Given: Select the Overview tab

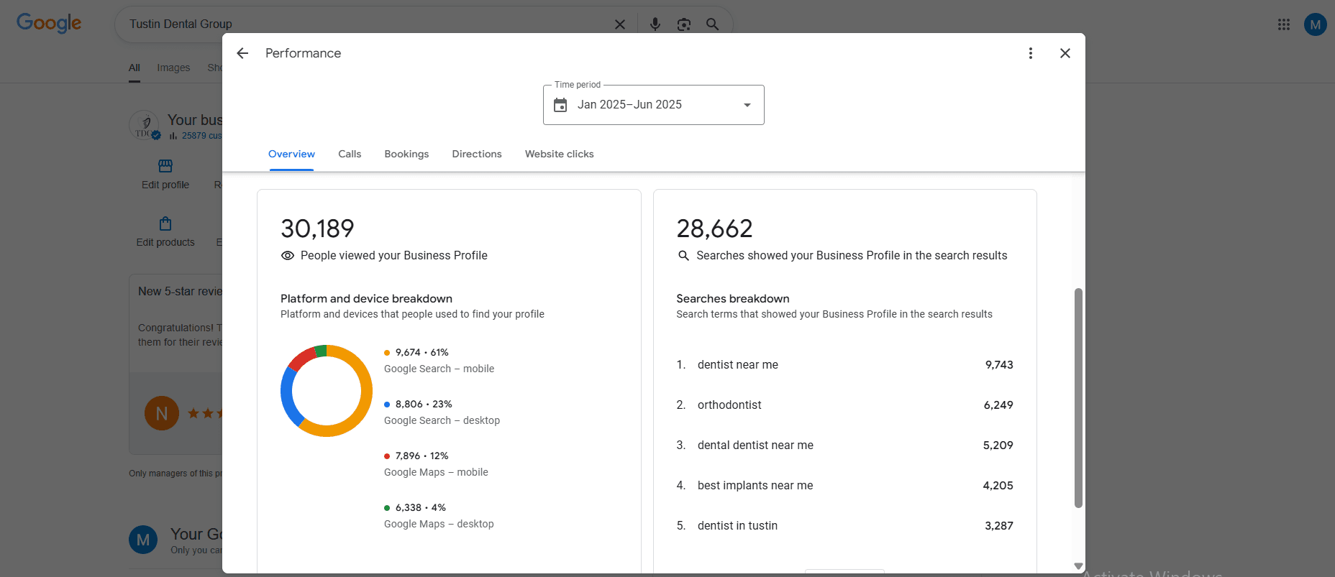Looking at the screenshot, I should [x=291, y=154].
